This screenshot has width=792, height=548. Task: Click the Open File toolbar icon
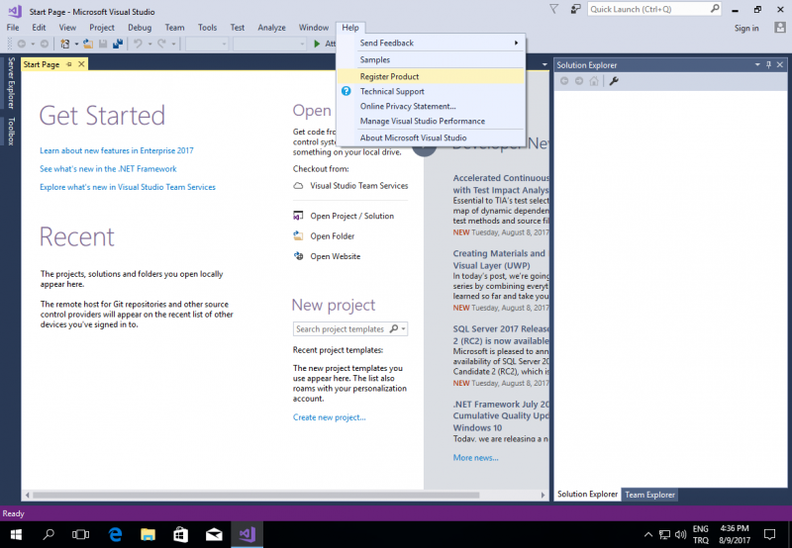(88, 44)
